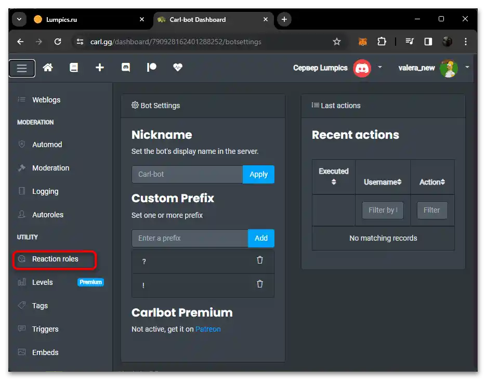Image resolution: width=486 pixels, height=380 pixels.
Task: Go to the dashboard home icon
Action: coord(48,67)
